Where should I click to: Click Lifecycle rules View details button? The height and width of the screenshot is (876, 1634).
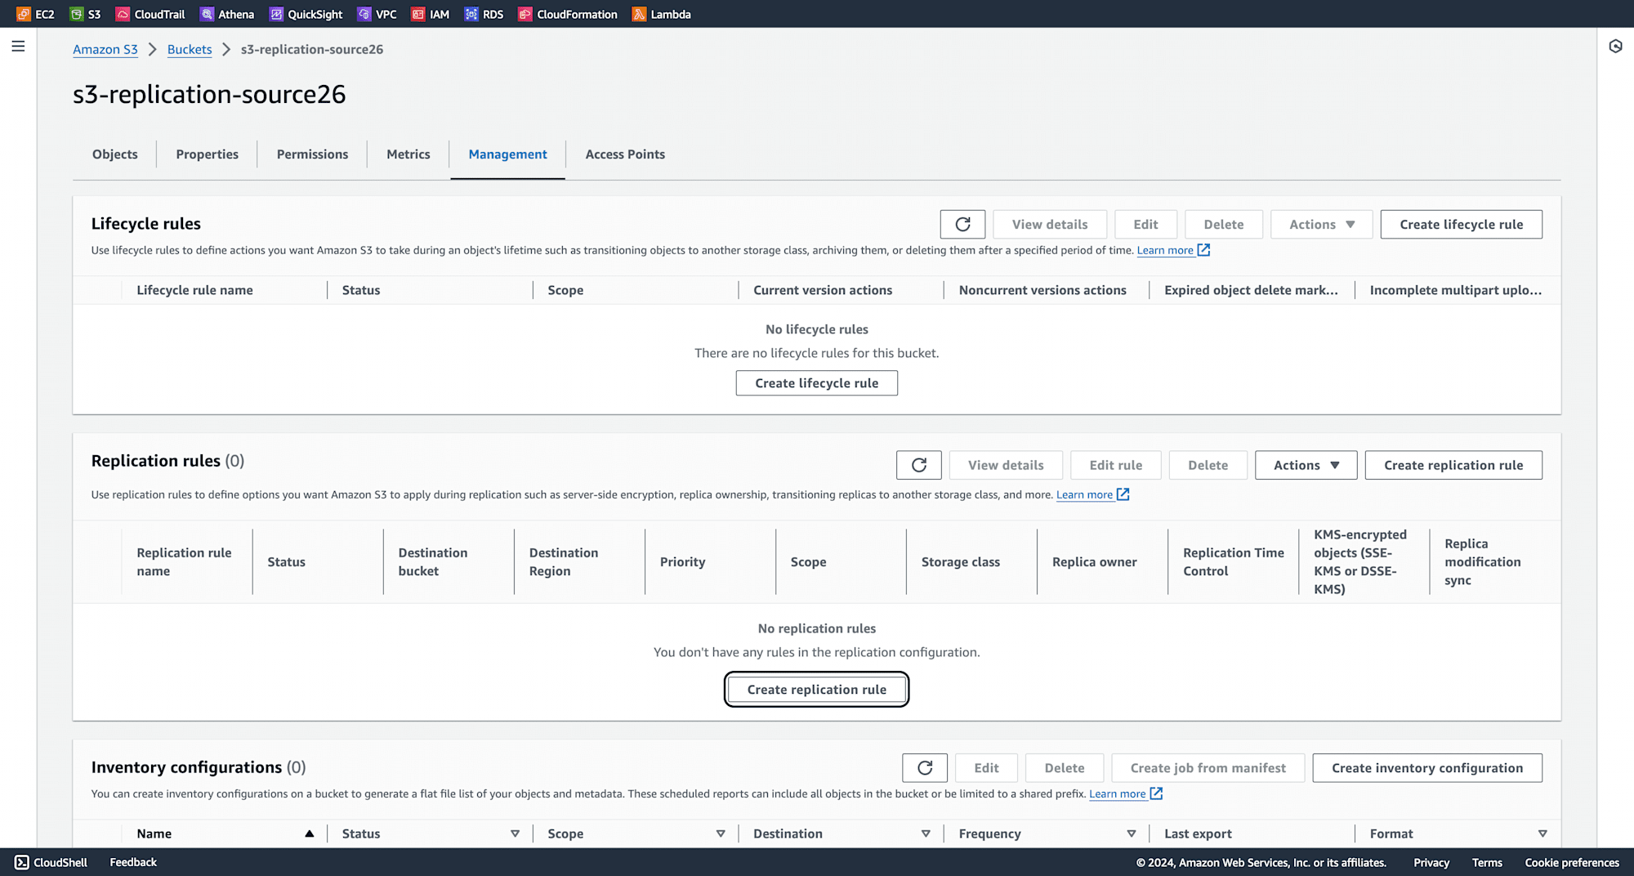tap(1050, 224)
